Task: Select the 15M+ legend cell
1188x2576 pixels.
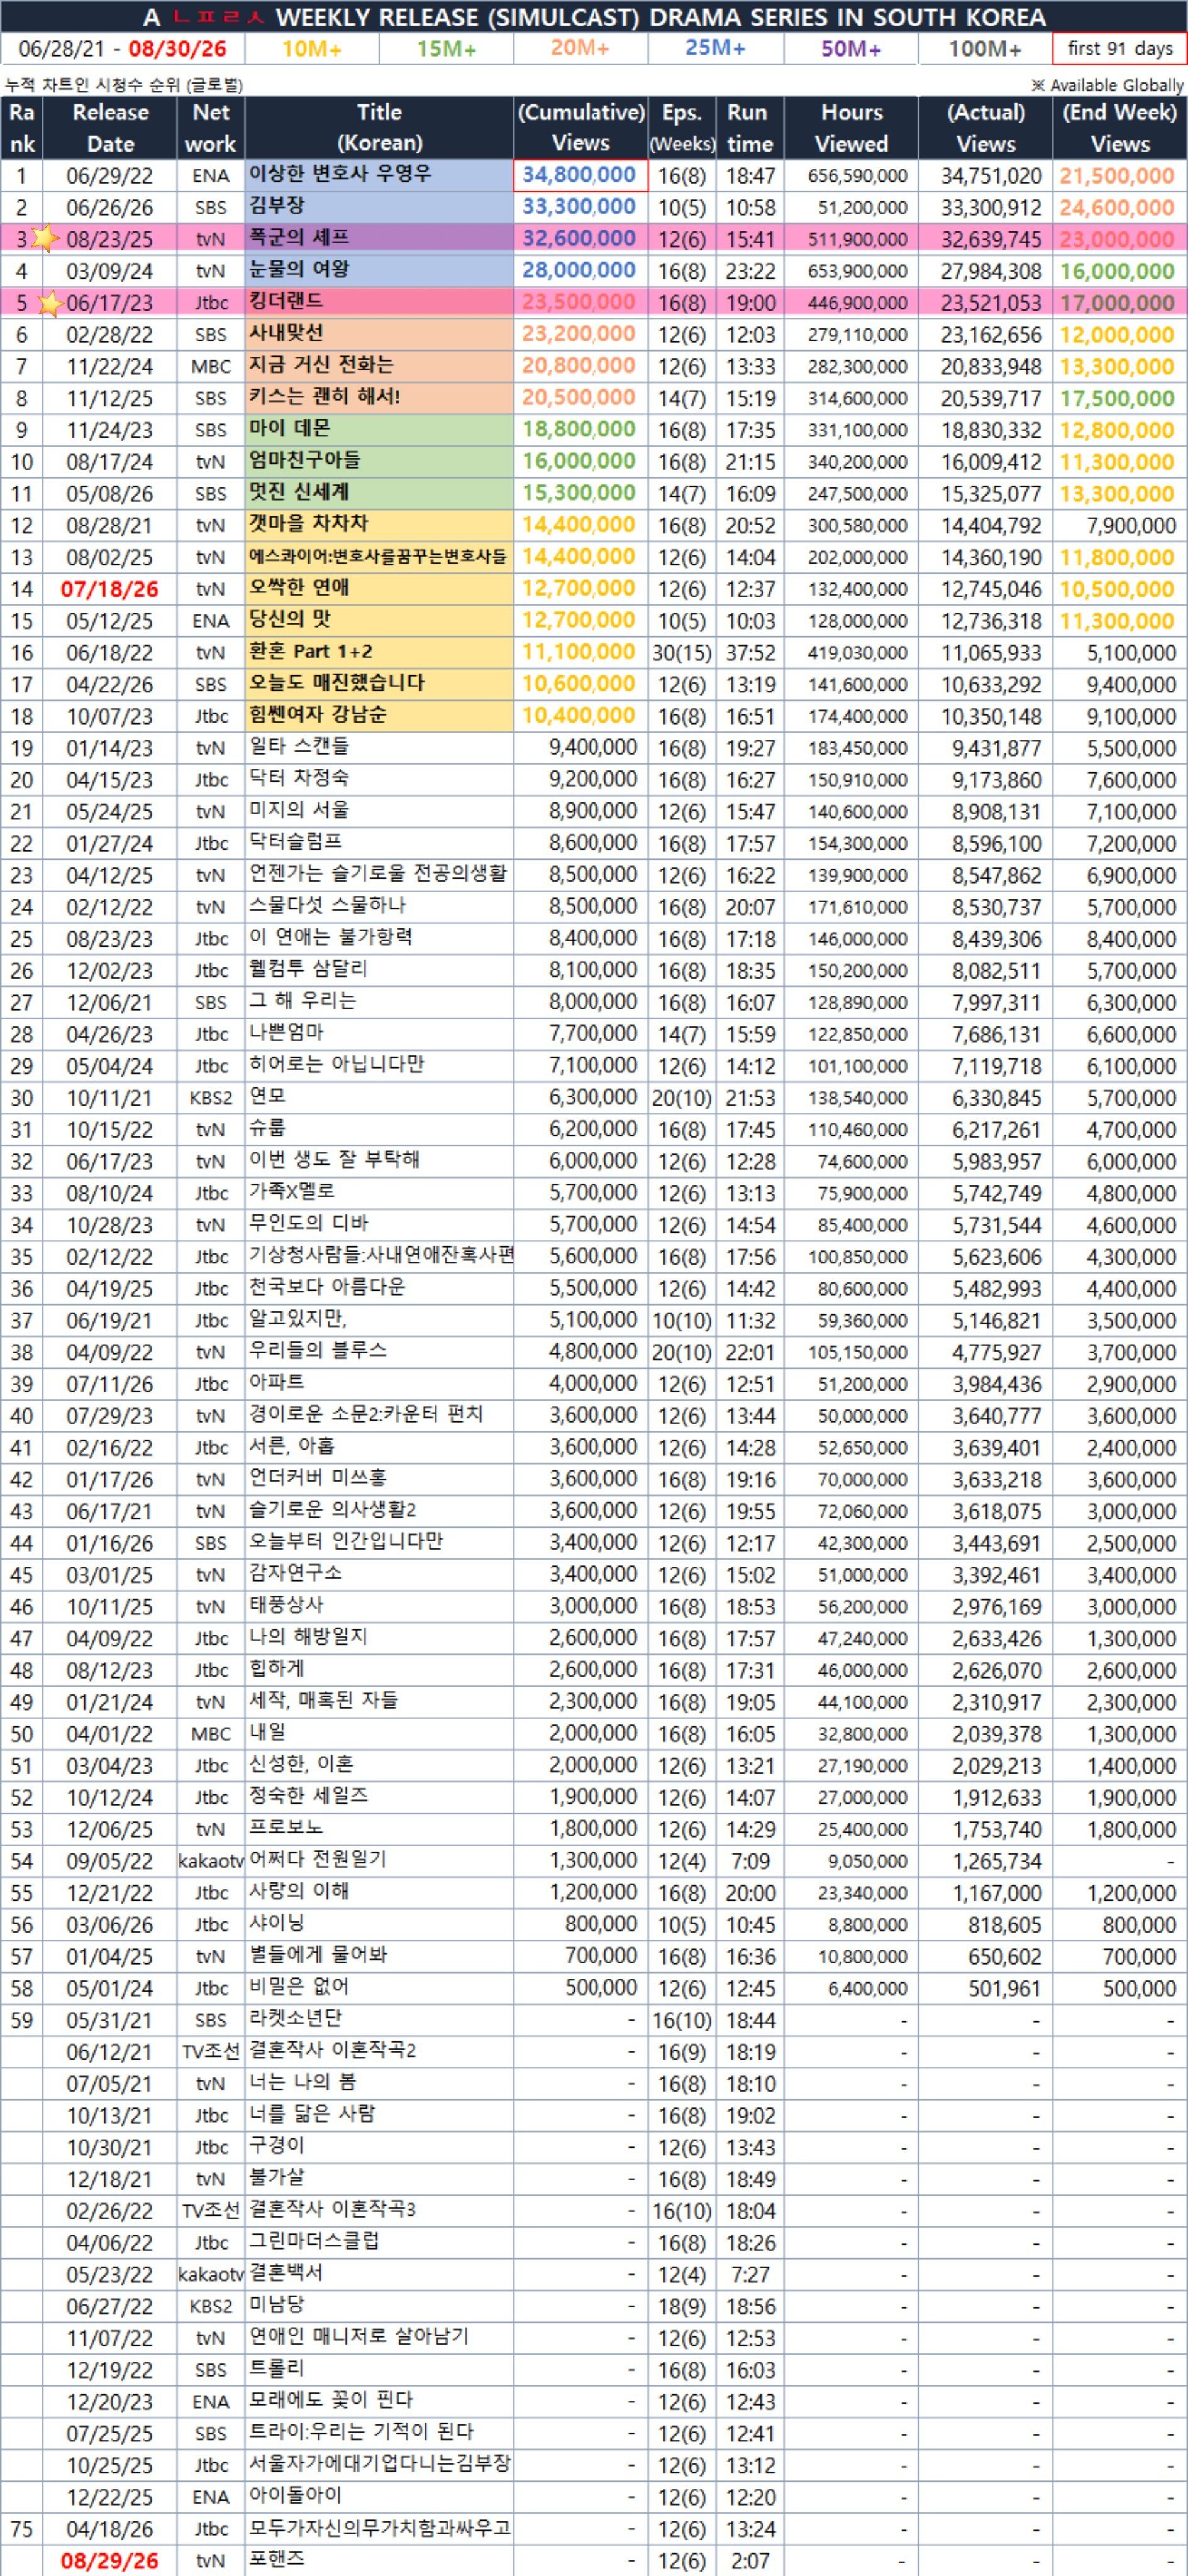Action: 446,48
